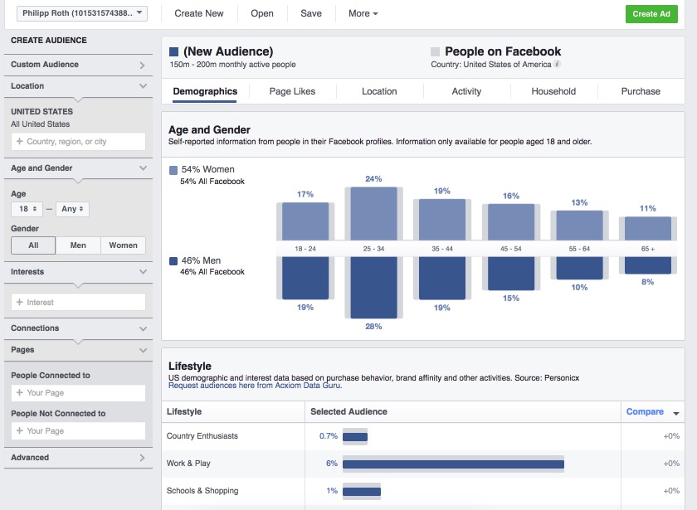Image resolution: width=697 pixels, height=510 pixels.
Task: Click the Interest input field
Action: (78, 302)
